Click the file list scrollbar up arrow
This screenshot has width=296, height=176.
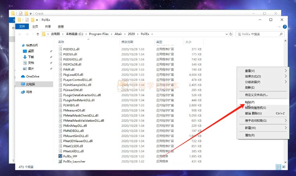coord(285,41)
